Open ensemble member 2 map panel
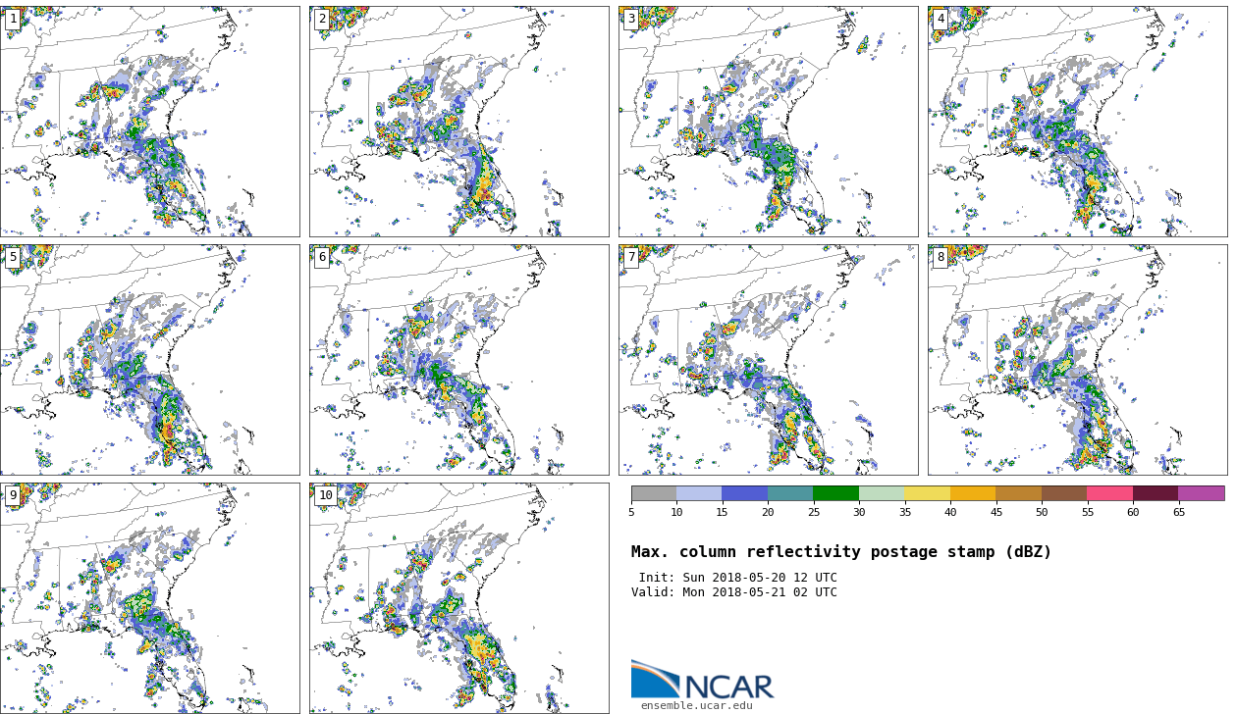1237x714 pixels. tap(458, 121)
